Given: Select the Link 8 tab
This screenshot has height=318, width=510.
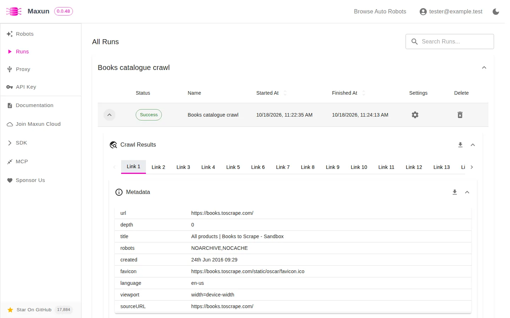Looking at the screenshot, I should pos(308,167).
